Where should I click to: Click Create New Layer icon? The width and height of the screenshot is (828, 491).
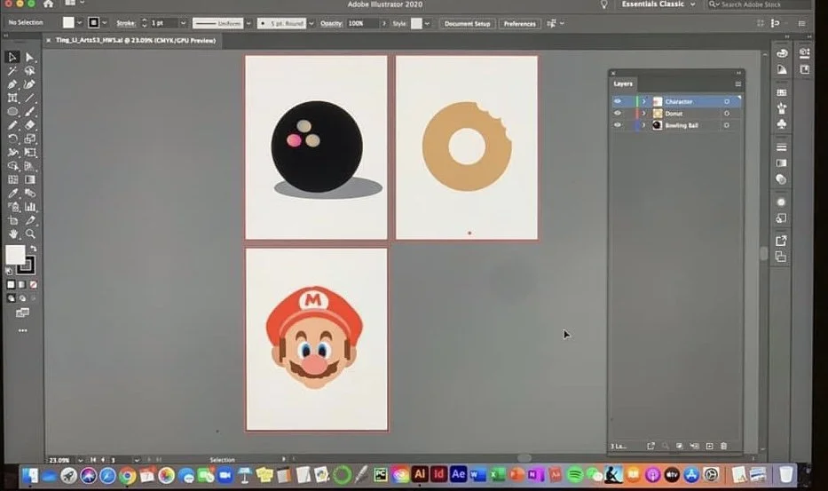coord(709,446)
